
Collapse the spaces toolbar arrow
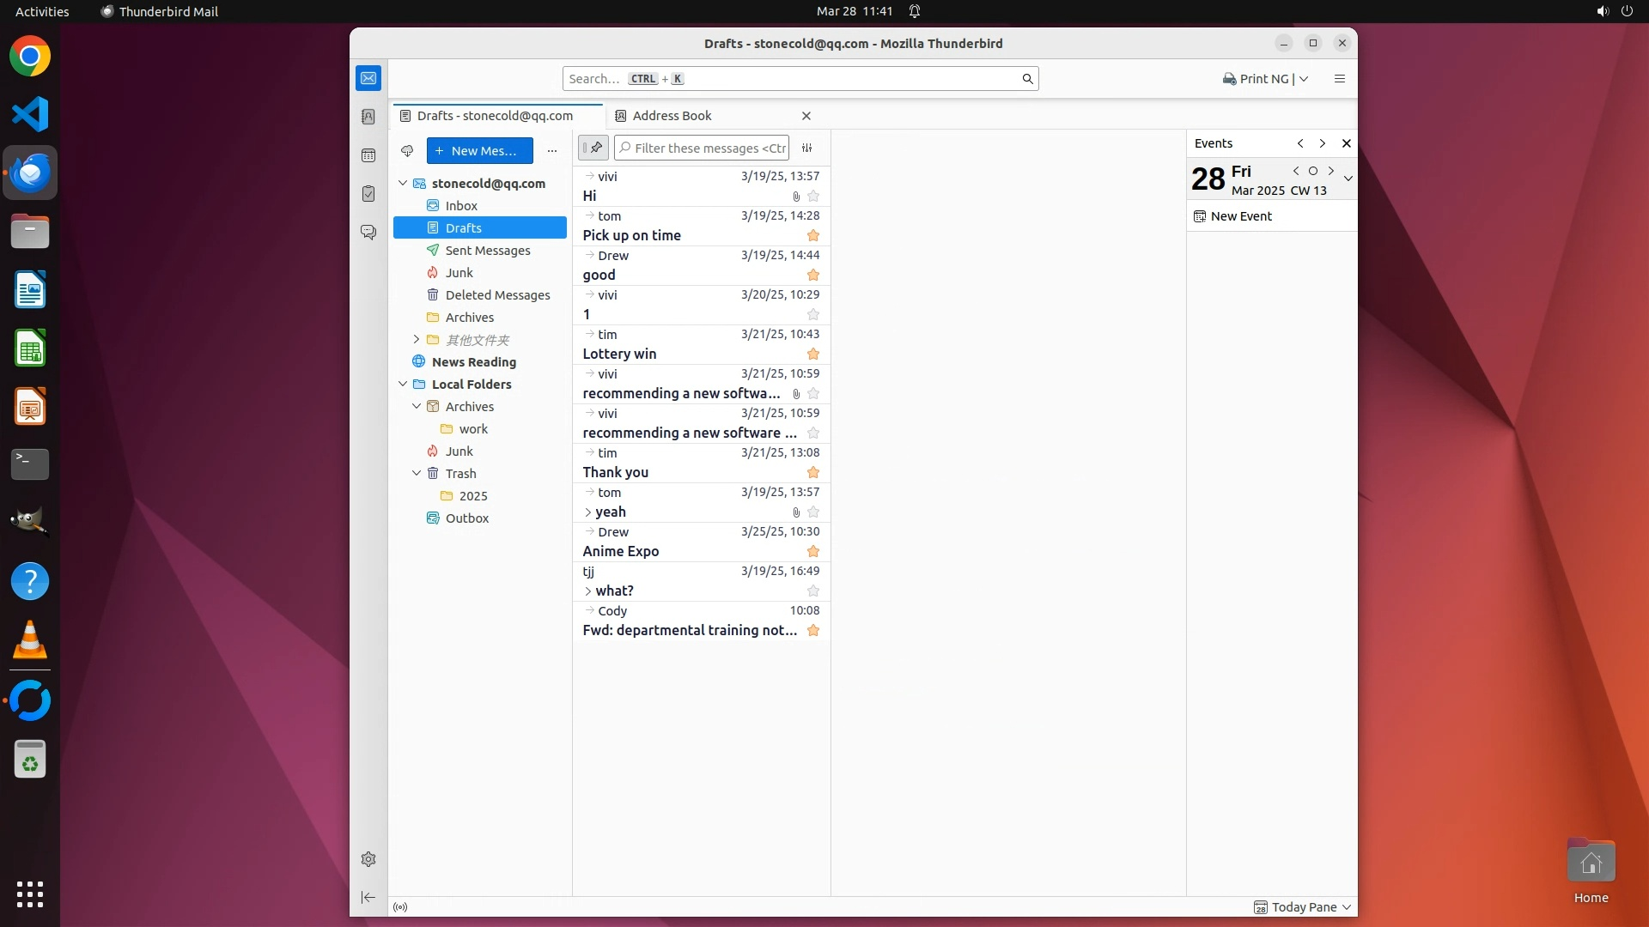[x=368, y=897]
